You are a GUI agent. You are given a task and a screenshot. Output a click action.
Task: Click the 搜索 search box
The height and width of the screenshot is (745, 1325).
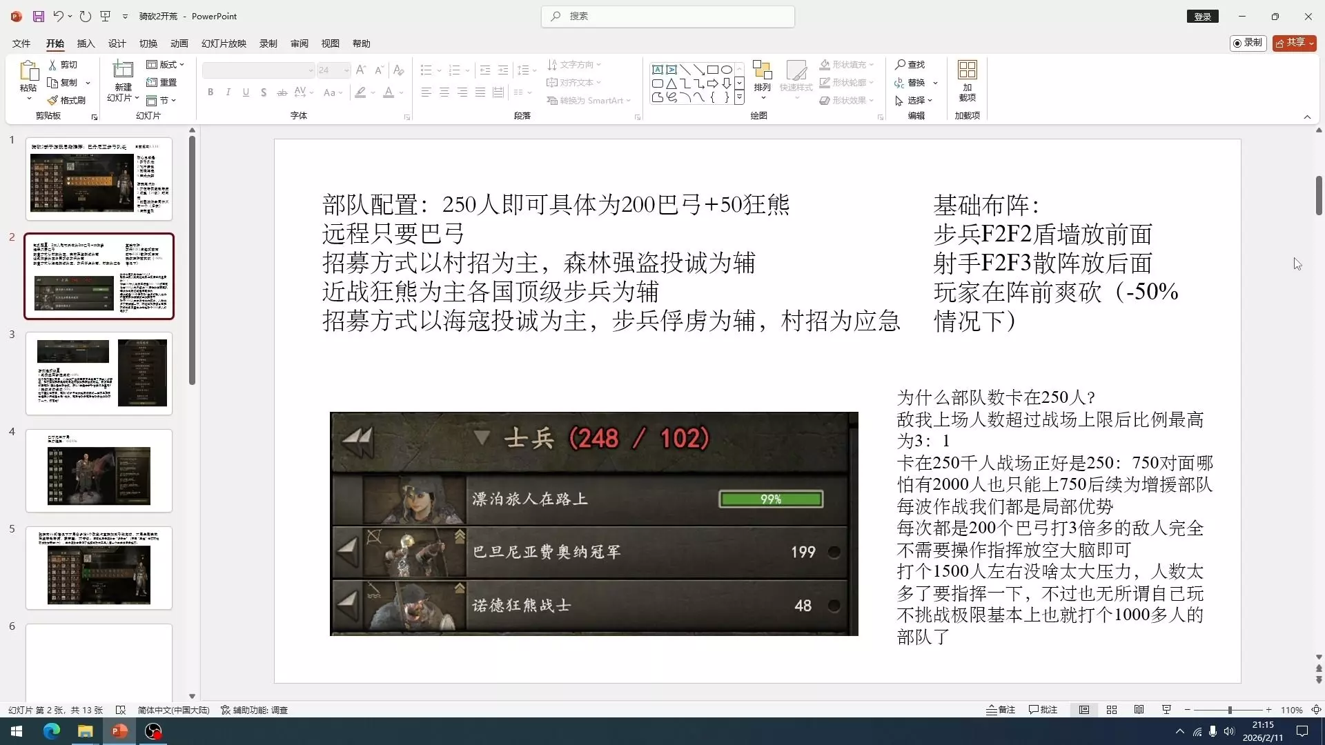pyautogui.click(x=668, y=17)
